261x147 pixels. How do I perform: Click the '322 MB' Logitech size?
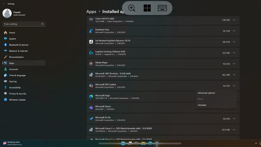coord(226,53)
